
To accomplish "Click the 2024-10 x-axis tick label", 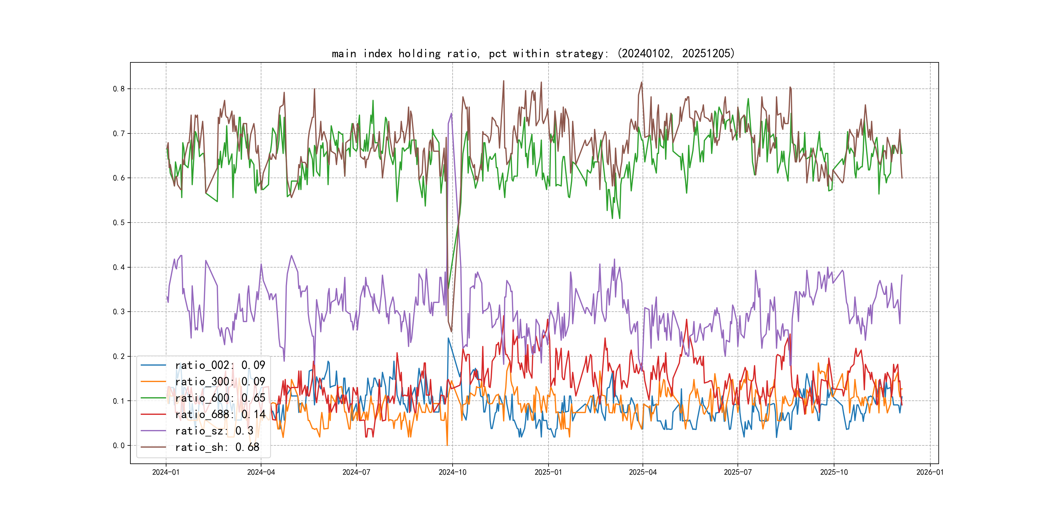I will 452,472.
